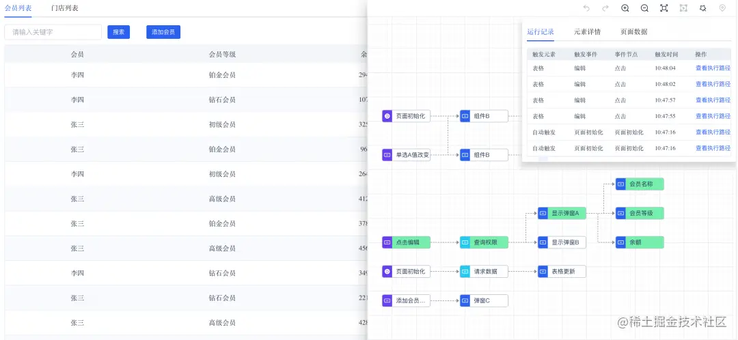This screenshot has height=340, width=738.
Task: Click the 触发元素 column header
Action: point(544,55)
